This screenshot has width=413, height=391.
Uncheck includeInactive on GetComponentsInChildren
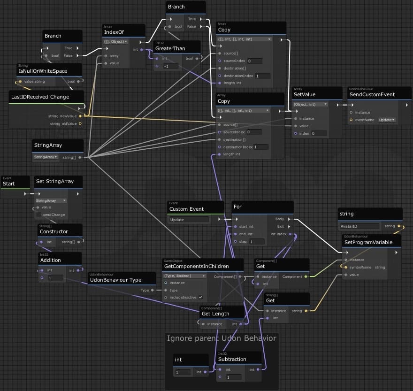click(x=200, y=297)
